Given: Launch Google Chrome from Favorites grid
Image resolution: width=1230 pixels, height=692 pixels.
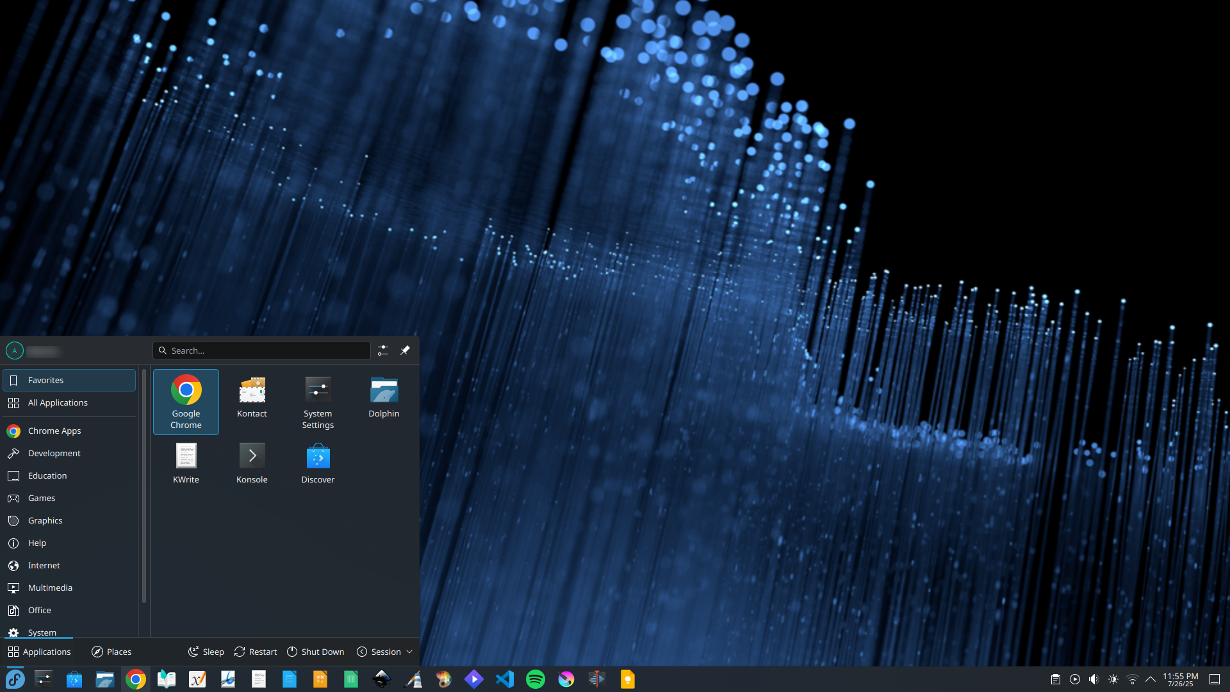Looking at the screenshot, I should coord(186,402).
